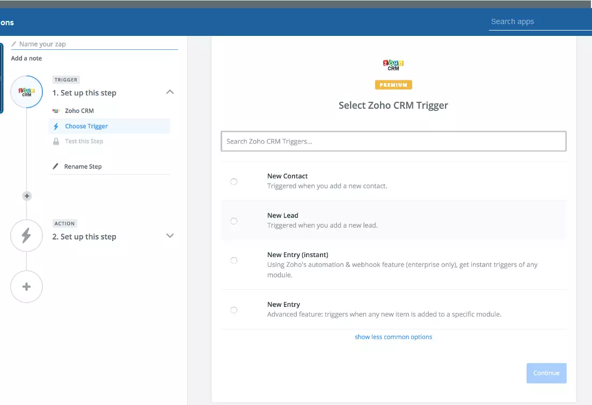Screen dimensions: 592x405
Task: Collapse the trigger step with the up chevron
Action: coord(170,92)
